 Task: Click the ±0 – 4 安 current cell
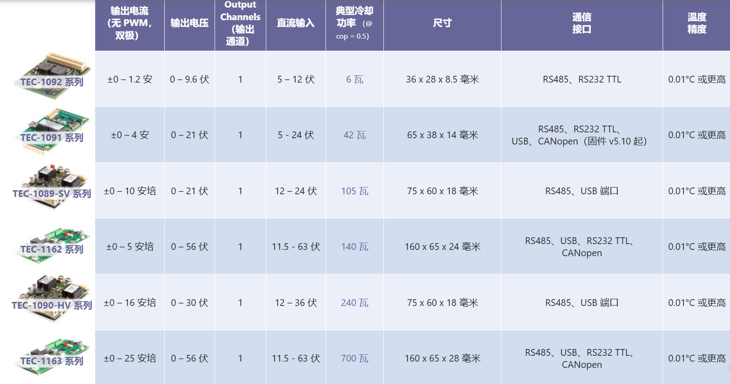(x=130, y=135)
